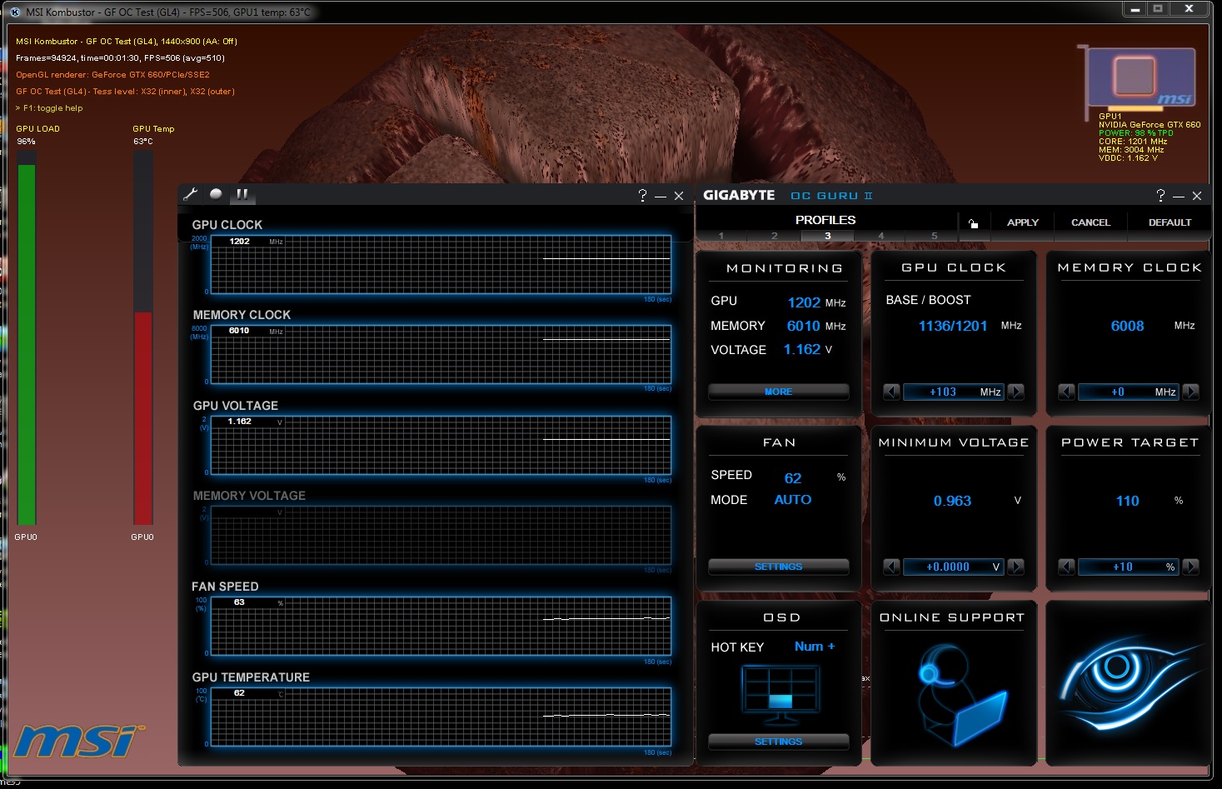Maximize the MSI Kombustor window
The image size is (1222, 789).
1158,8
